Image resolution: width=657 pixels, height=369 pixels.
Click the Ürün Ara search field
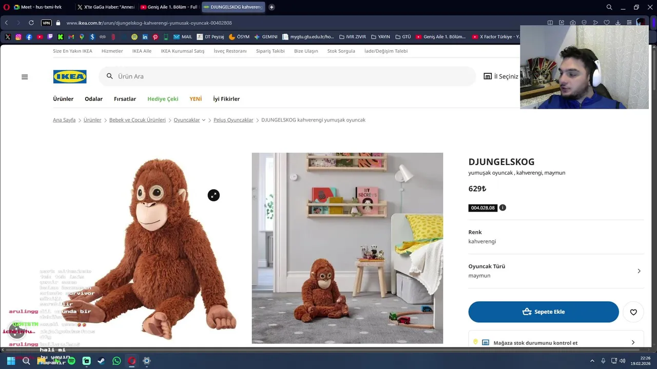coord(287,76)
